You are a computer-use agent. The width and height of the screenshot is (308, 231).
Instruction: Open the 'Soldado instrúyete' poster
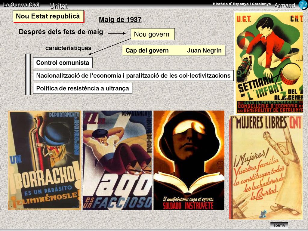(x=189, y=160)
